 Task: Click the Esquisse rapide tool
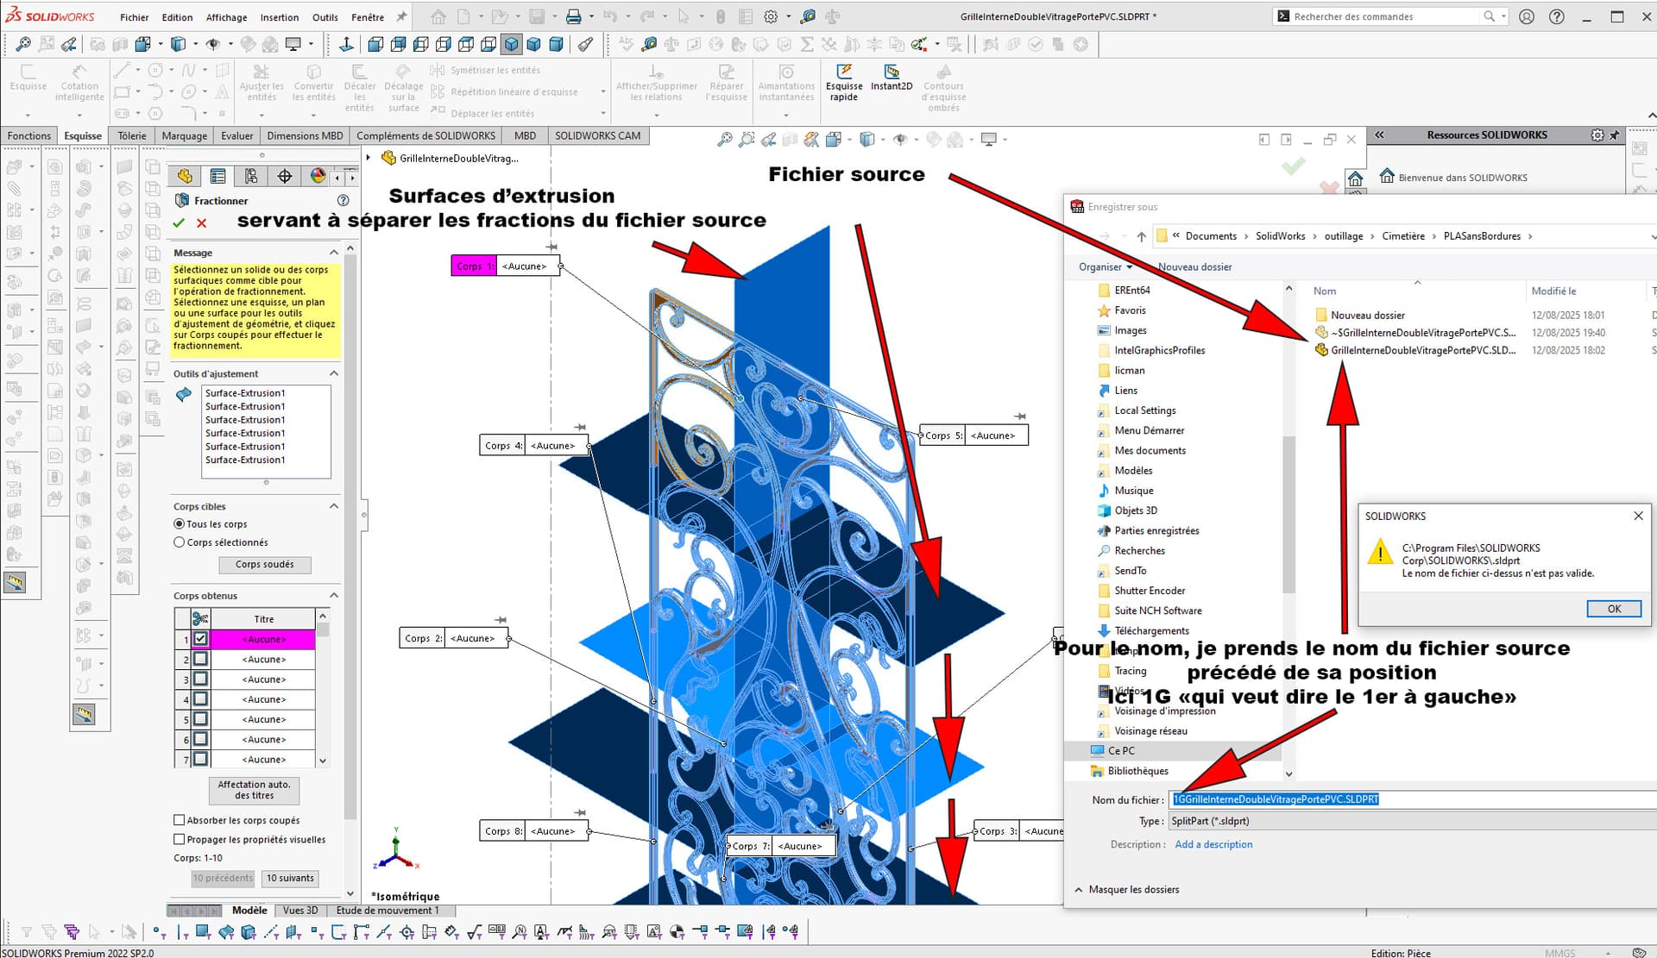844,83
